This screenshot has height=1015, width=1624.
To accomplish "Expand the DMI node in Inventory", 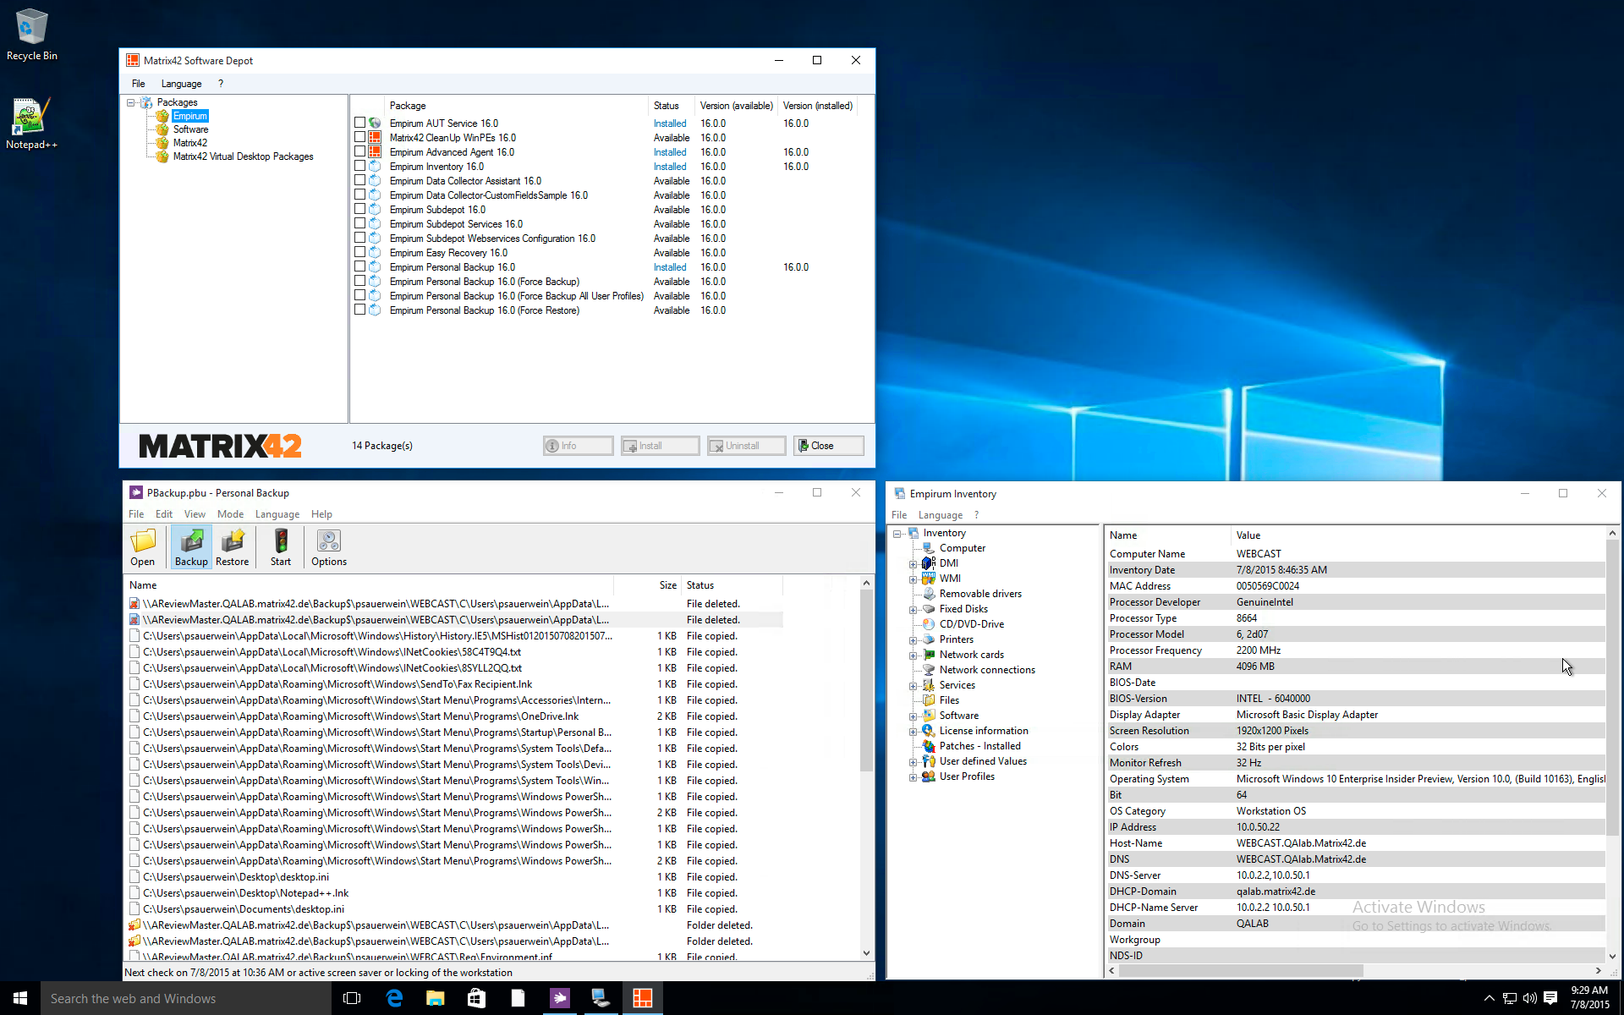I will pyautogui.click(x=913, y=564).
